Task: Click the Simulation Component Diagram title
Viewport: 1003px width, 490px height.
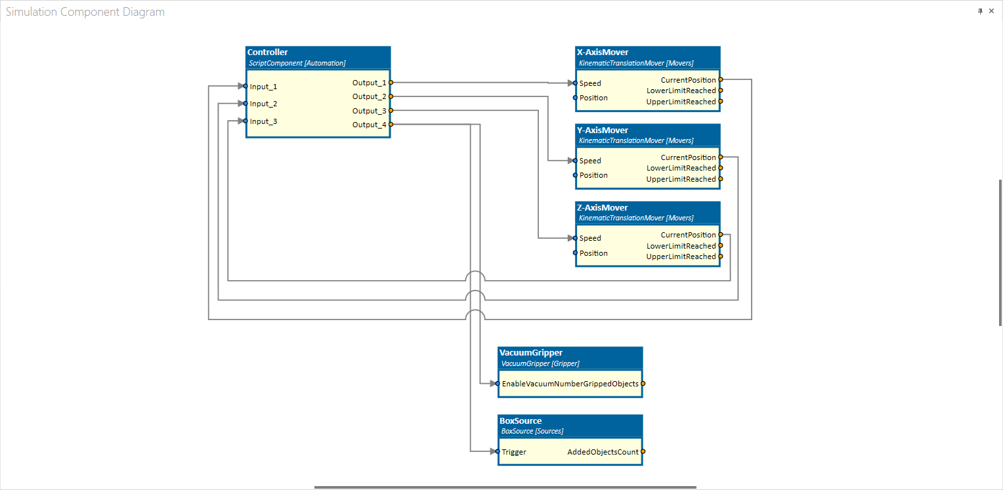Action: 85,12
